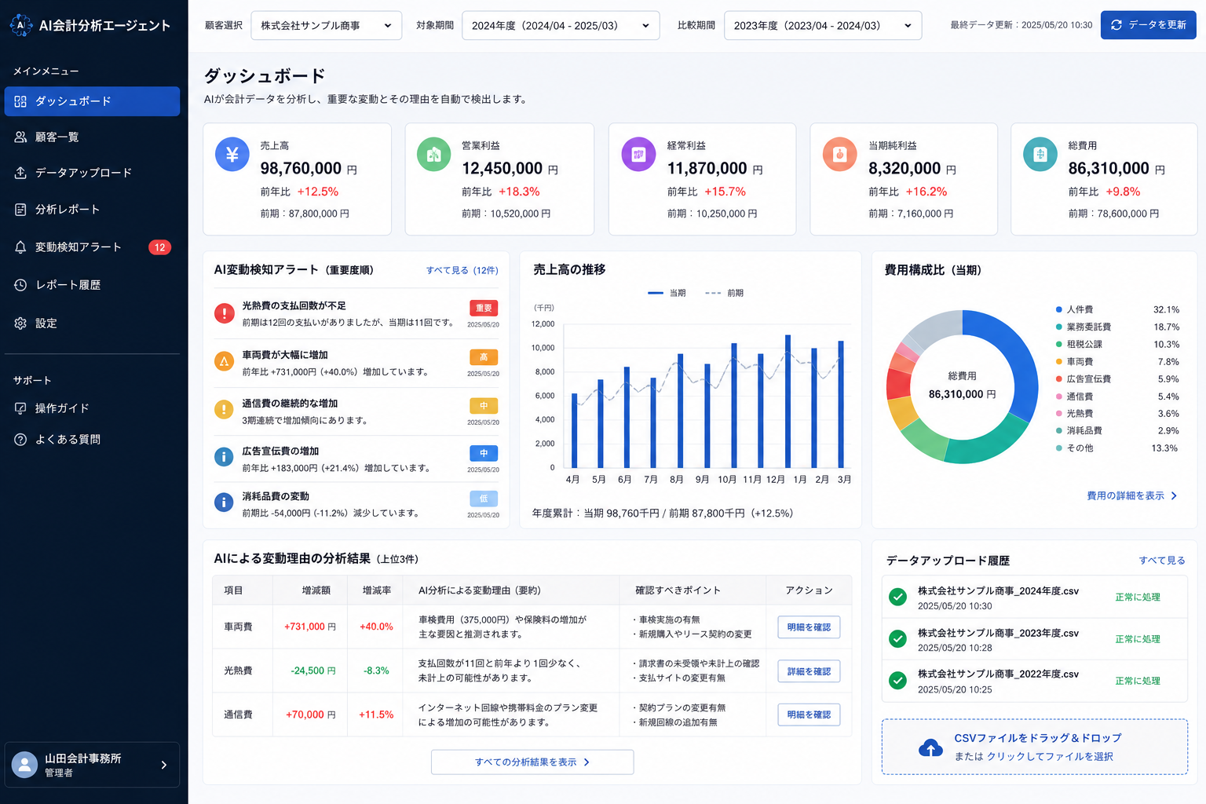Click the 業務委託費 legend color dot
Image resolution: width=1206 pixels, height=804 pixels.
point(1059,327)
